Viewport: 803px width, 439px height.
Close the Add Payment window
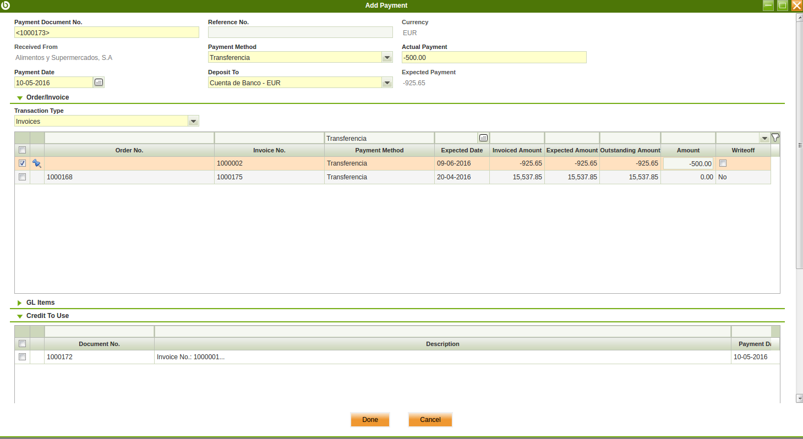coord(796,6)
